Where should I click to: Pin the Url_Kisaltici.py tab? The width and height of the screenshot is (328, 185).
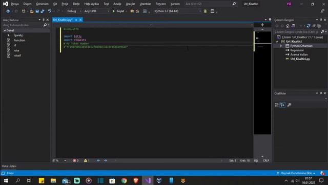point(76,20)
